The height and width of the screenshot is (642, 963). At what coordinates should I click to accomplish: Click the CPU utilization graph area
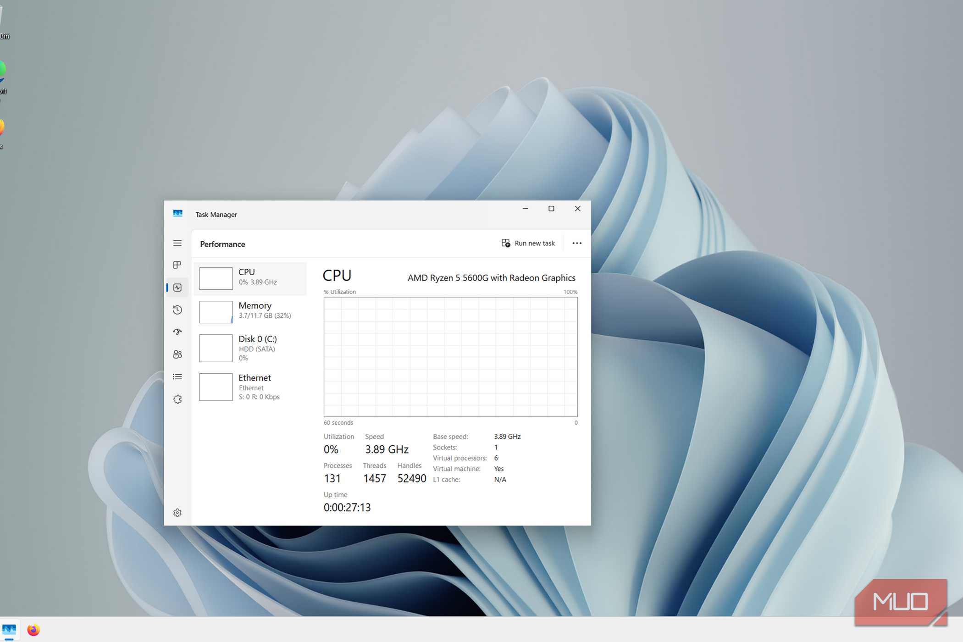450,357
